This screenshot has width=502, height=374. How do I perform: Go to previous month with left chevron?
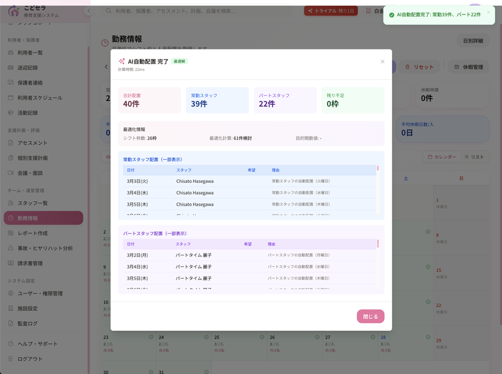click(x=106, y=67)
